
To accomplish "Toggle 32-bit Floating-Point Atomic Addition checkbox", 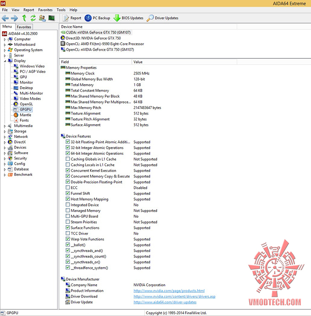I will pos(68,142).
